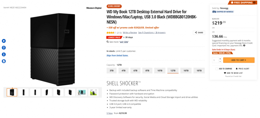
Task: Select the 8TB capacity option
Action: [148, 70]
